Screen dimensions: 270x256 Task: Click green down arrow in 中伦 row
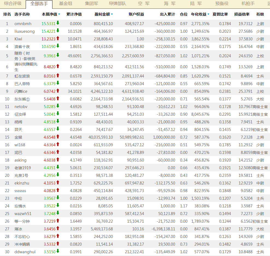(58, 198)
